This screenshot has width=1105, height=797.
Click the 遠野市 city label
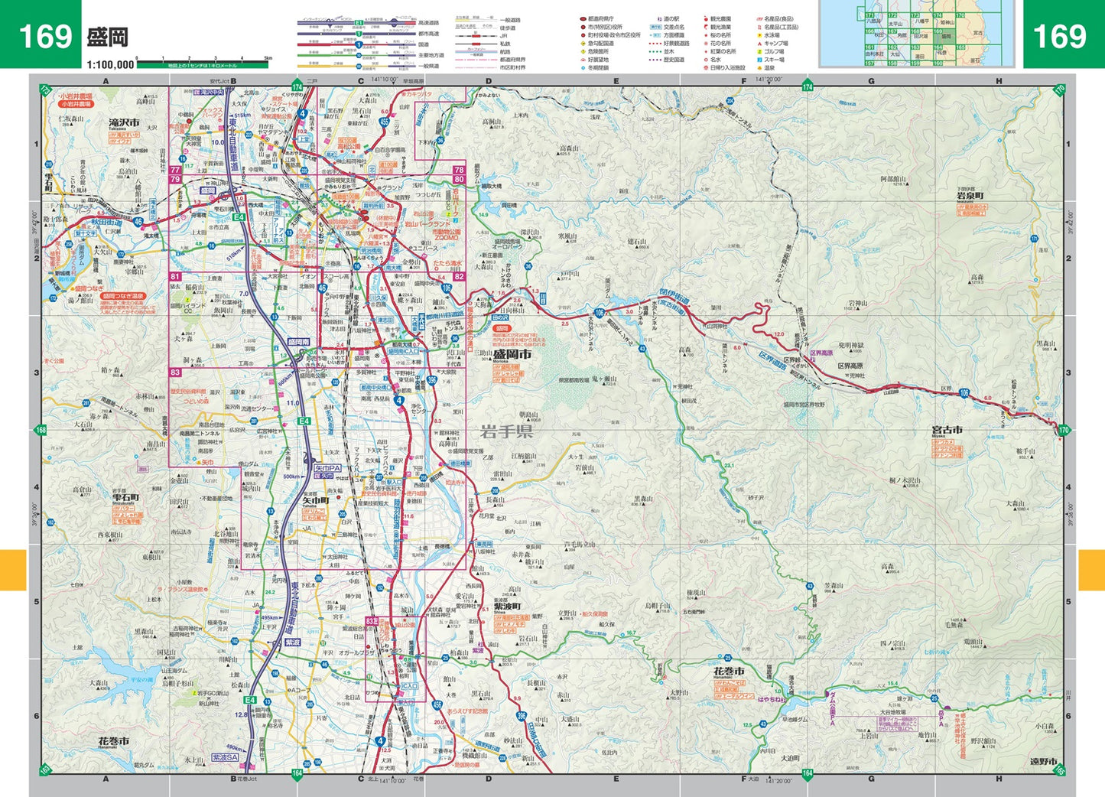click(x=1043, y=761)
